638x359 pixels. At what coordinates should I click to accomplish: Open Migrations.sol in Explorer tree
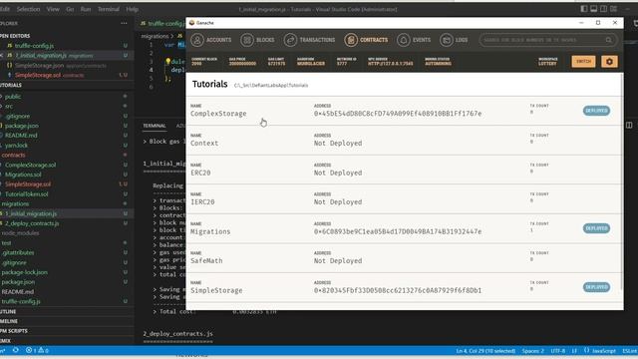click(23, 175)
